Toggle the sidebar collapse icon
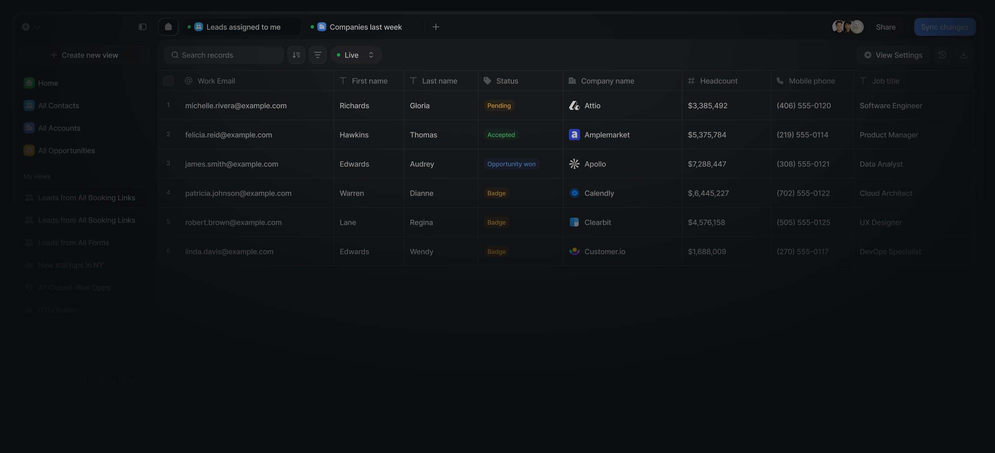The width and height of the screenshot is (995, 453). pos(142,27)
